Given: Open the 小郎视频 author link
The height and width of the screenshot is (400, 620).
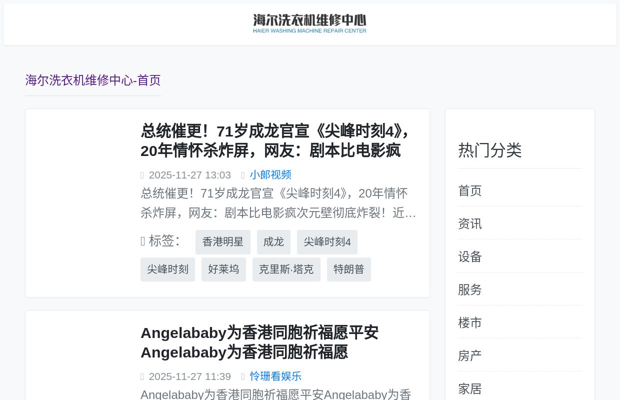Looking at the screenshot, I should pyautogui.click(x=270, y=175).
